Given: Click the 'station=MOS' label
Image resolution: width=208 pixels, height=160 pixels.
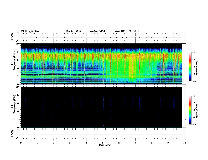Looking at the screenshot, I should tap(98, 31).
